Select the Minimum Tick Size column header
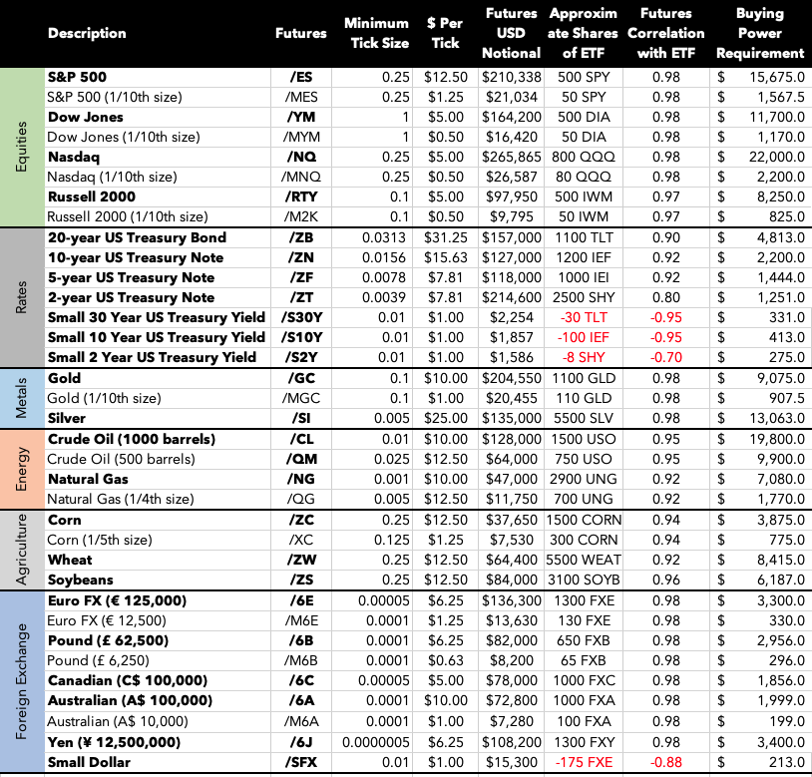 376,33
